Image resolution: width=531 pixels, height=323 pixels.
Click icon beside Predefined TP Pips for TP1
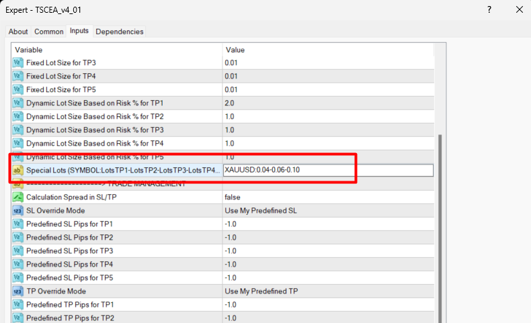point(18,305)
